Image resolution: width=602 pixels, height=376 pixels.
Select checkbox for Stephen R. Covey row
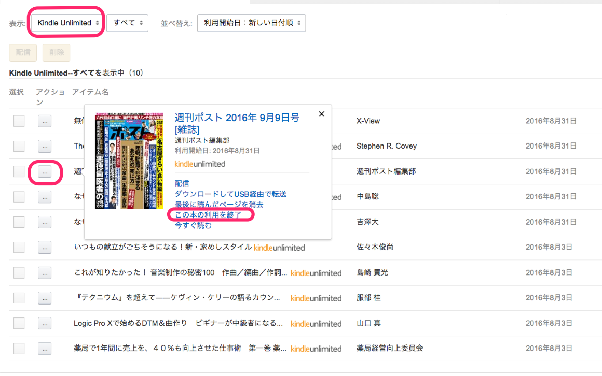(19, 147)
